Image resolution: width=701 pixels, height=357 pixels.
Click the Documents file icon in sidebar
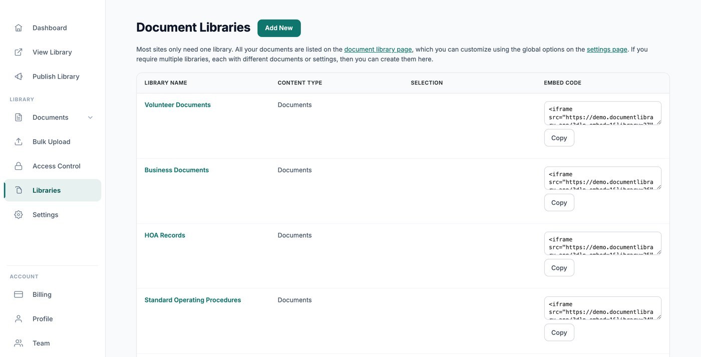coord(19,117)
